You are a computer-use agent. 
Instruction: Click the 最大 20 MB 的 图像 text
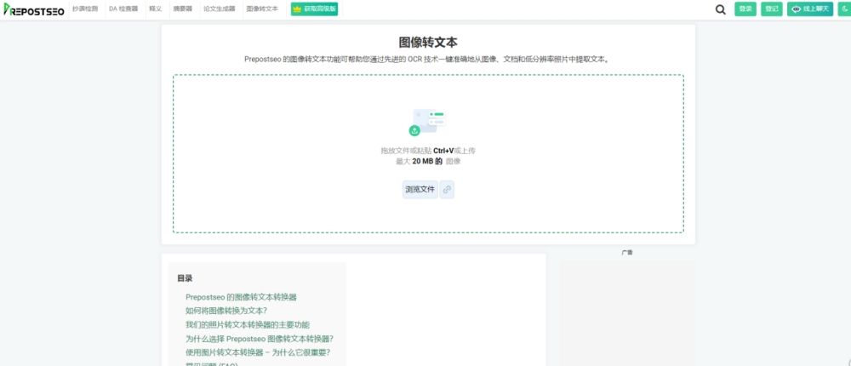428,161
